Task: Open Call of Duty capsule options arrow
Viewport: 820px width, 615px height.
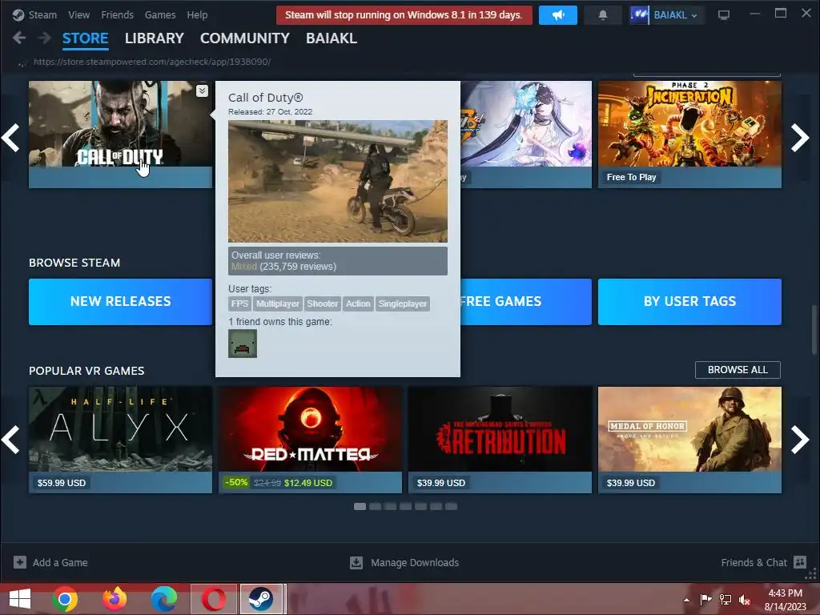Action: coord(202,91)
